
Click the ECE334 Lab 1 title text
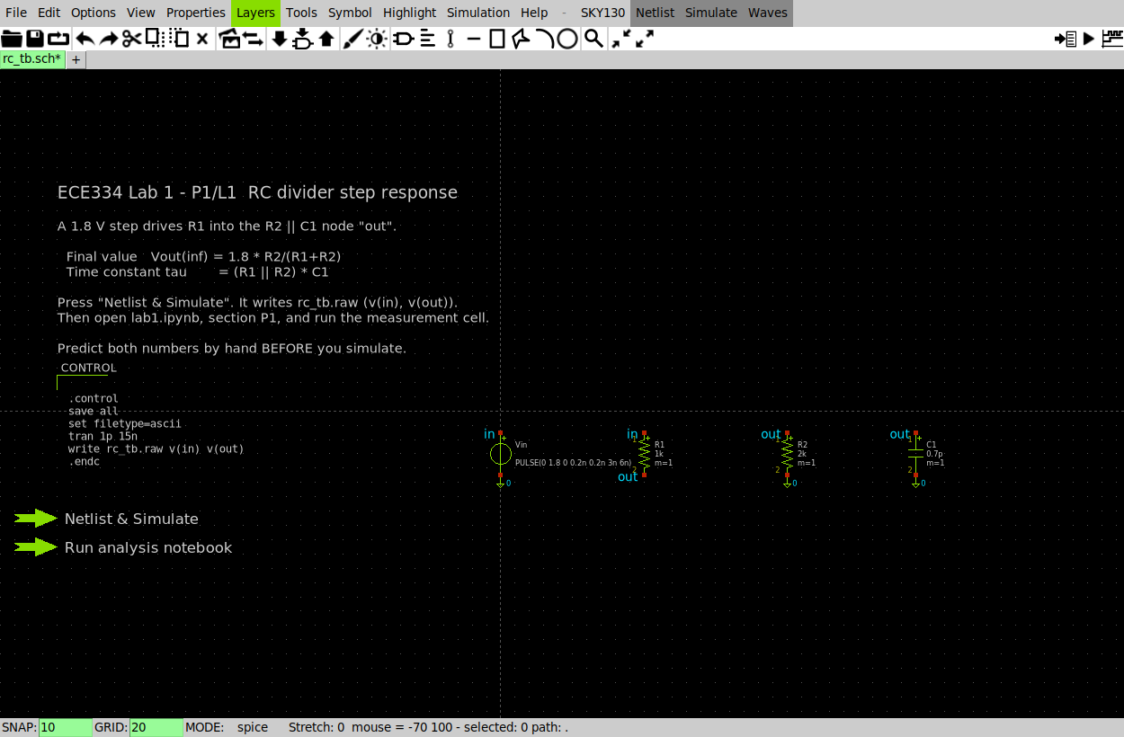[257, 192]
